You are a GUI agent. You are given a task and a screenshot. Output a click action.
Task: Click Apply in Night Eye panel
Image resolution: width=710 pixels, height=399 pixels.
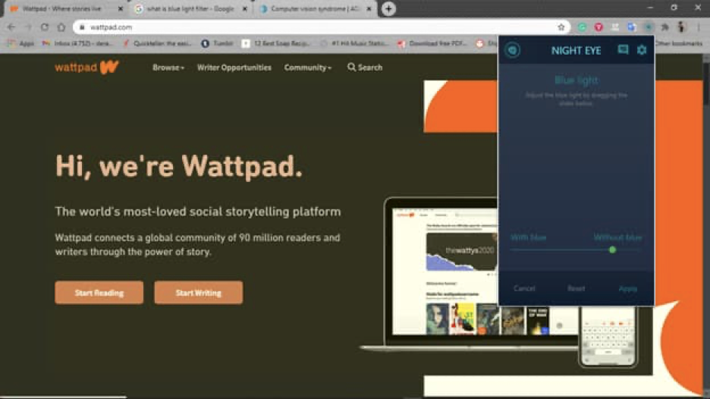coord(627,288)
